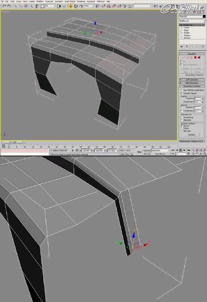Click the Rectangular Selection Region icon
Viewport: 207px width, 302px height.
42,6
